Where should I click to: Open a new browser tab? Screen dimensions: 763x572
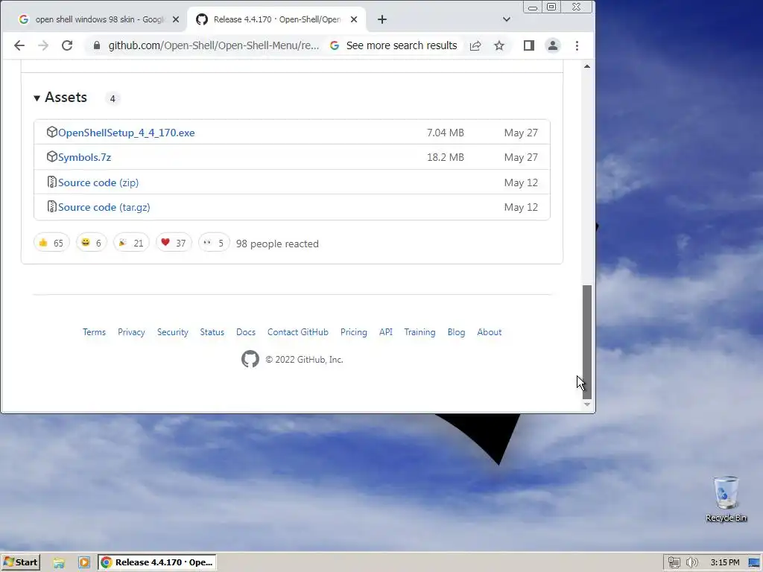[x=382, y=19]
